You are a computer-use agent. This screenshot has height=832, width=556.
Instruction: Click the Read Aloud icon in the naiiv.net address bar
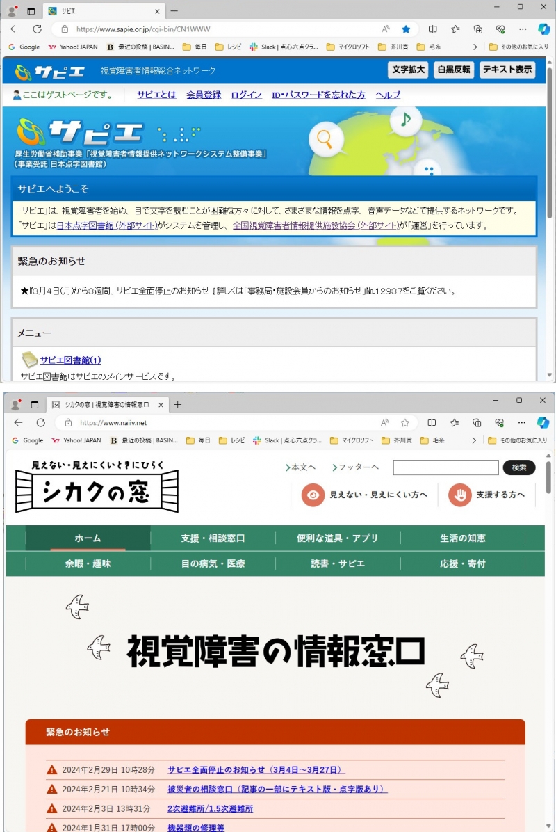[385, 422]
